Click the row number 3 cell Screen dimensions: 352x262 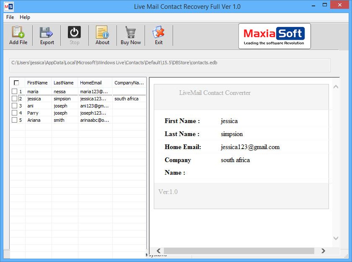click(x=21, y=106)
